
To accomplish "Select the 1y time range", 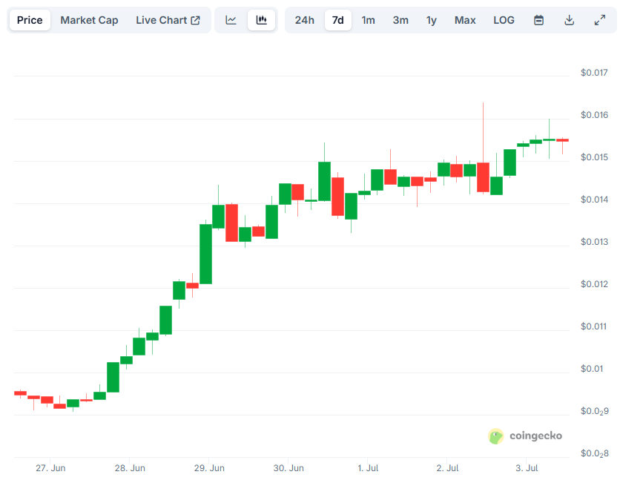I will coord(432,20).
